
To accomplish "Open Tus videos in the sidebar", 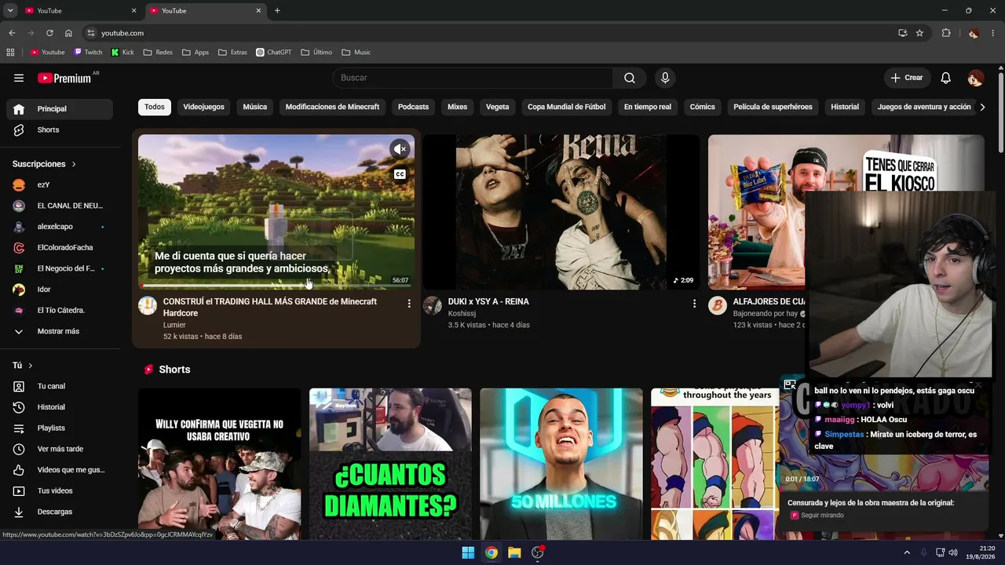I will pos(60,490).
